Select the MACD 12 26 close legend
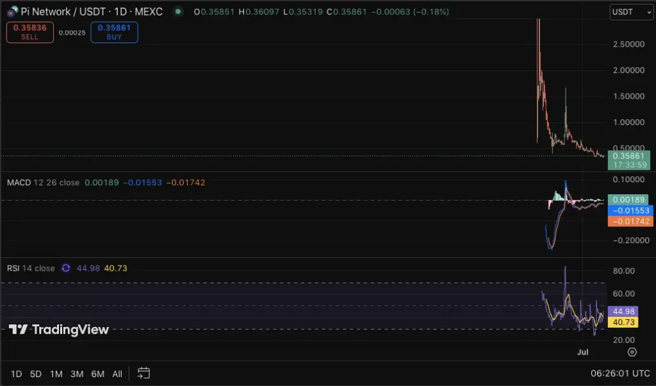 [43, 183]
